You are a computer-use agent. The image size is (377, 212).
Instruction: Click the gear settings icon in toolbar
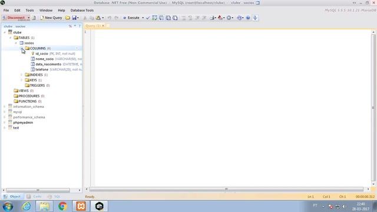coord(229,18)
